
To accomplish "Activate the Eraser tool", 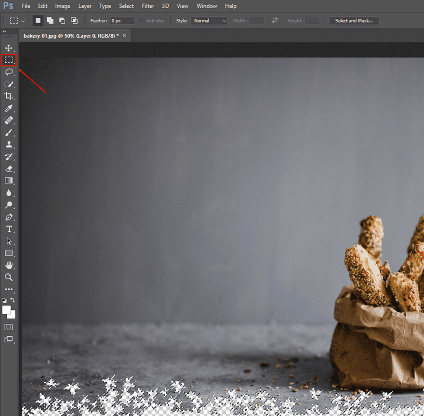I will (x=9, y=169).
